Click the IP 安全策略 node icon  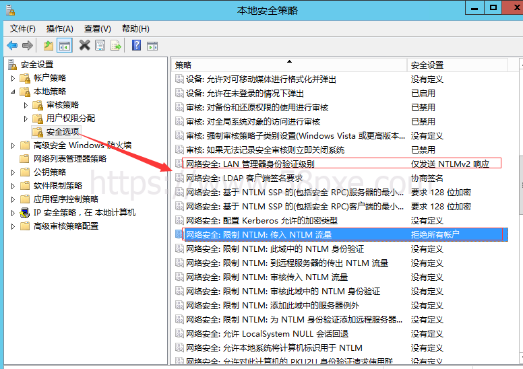pyautogui.click(x=25, y=213)
